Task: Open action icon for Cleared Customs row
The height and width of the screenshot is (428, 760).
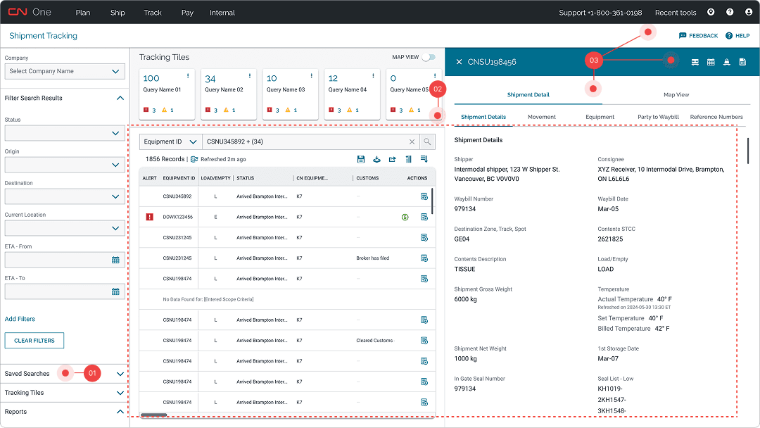Action: (424, 340)
